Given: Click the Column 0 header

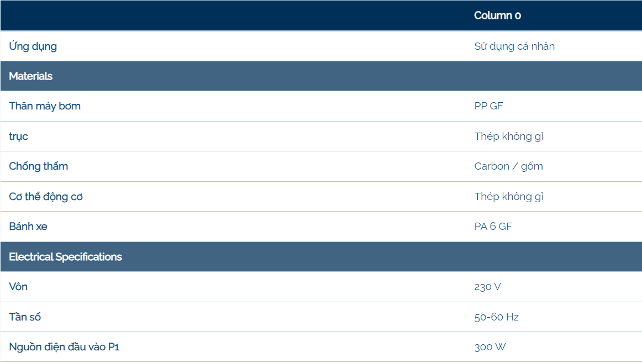Looking at the screenshot, I should point(497,15).
